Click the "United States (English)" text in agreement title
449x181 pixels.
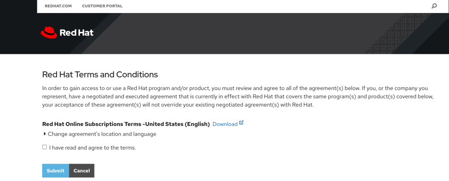click(177, 124)
